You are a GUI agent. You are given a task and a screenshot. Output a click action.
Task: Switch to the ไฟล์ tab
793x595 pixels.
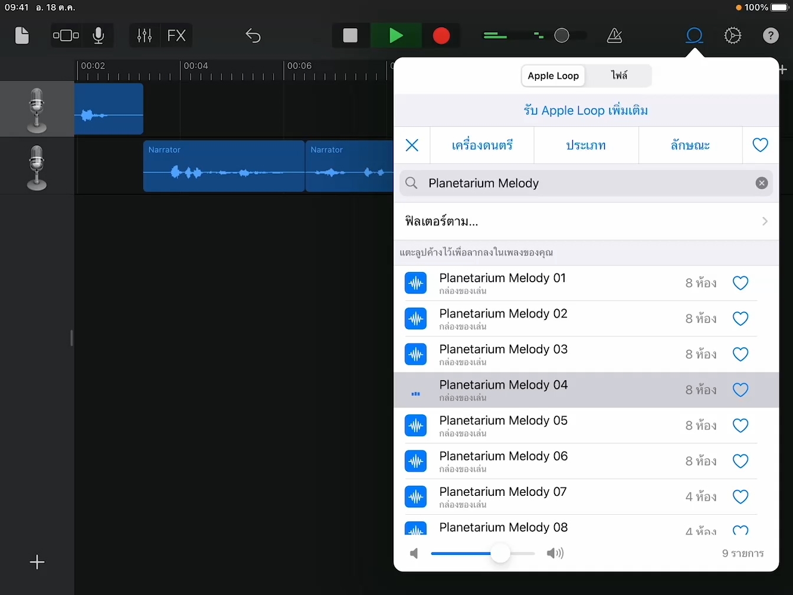[619, 76]
